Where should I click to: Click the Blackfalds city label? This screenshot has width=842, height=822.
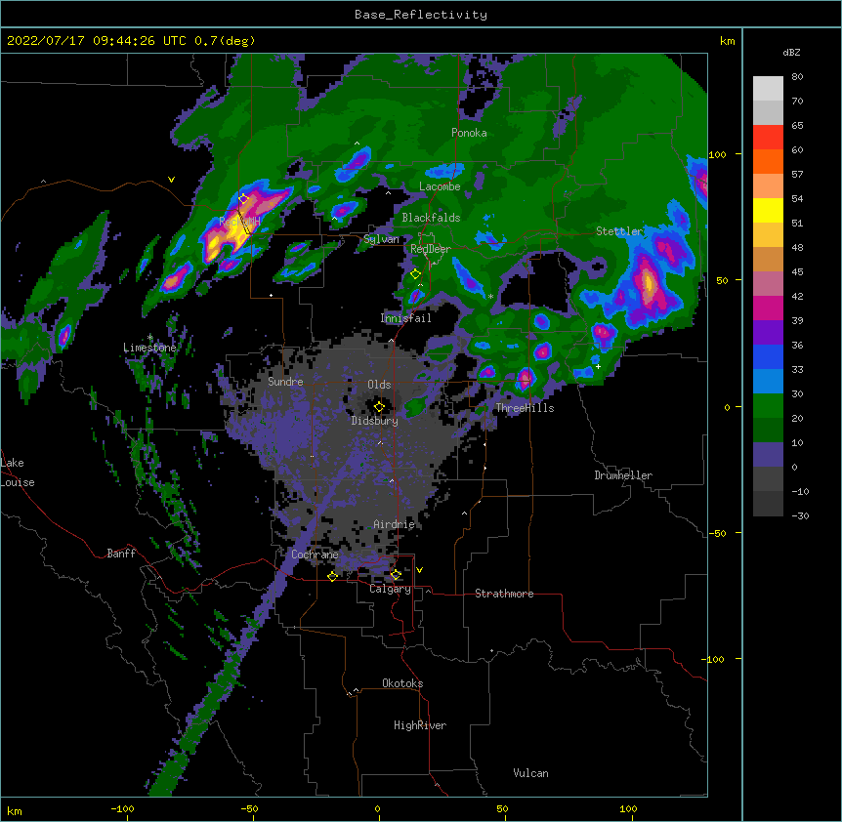431,218
